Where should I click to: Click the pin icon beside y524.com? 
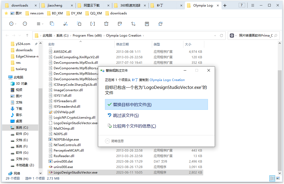[36, 44]
